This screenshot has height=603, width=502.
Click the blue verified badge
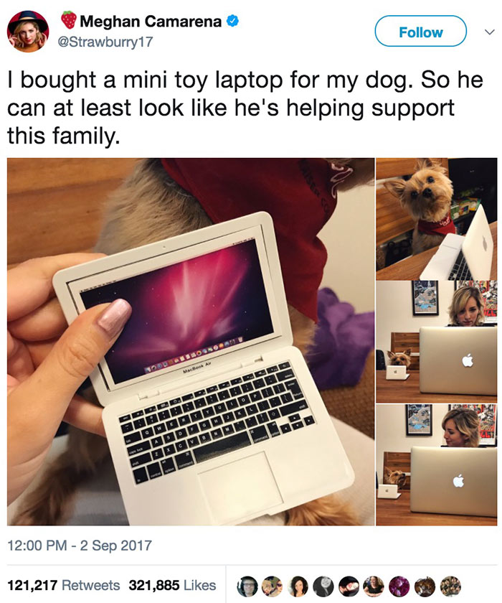[232, 21]
